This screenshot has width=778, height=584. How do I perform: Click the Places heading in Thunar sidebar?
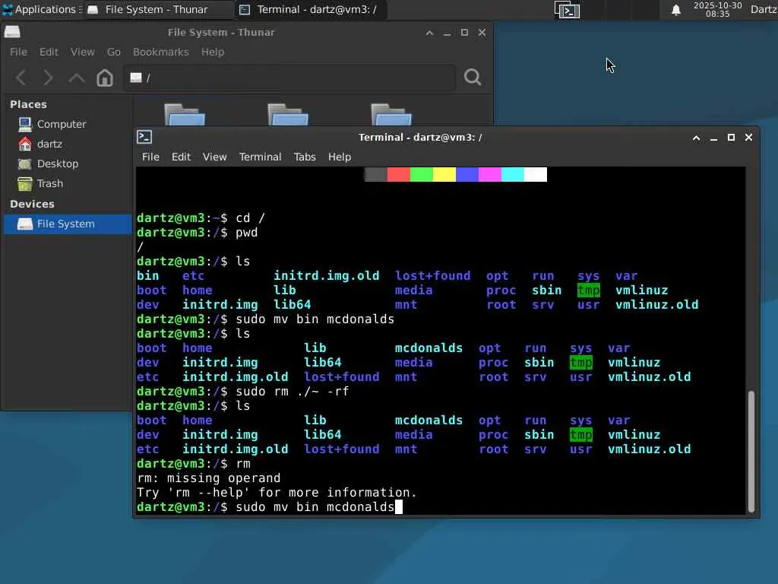click(x=28, y=104)
